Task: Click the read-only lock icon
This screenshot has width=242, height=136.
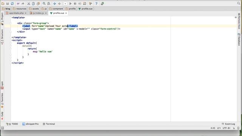Action: coord(234,128)
